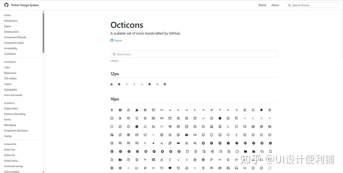Open the Figma guide link

click(8, 26)
